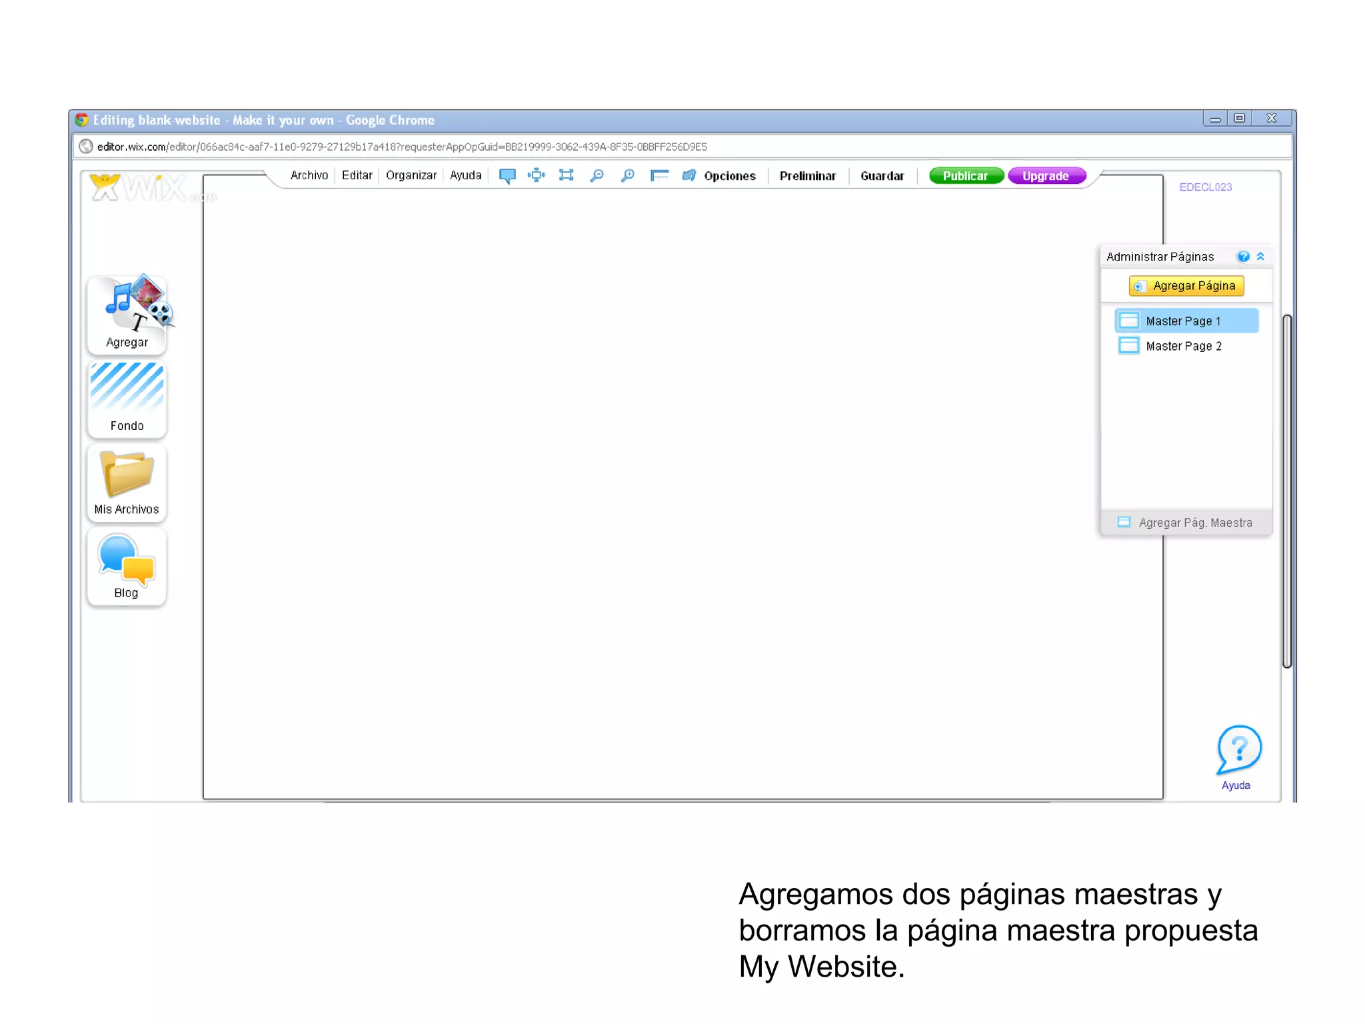
Task: Open the Fondo background panel
Action: [127, 397]
